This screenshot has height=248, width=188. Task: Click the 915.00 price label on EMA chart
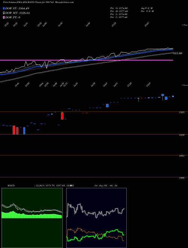[x=177, y=53]
